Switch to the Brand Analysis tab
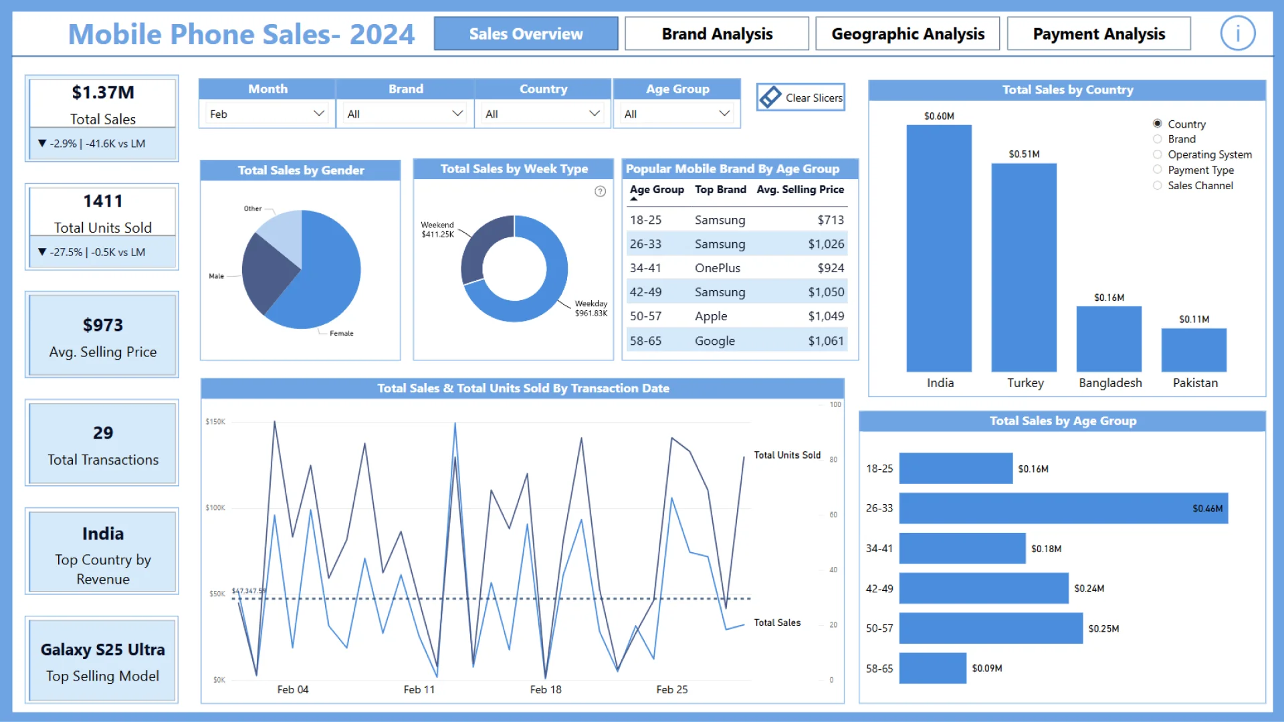 pyautogui.click(x=717, y=33)
